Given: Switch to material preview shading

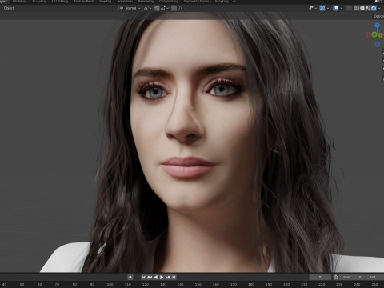Looking at the screenshot, I should (x=368, y=8).
